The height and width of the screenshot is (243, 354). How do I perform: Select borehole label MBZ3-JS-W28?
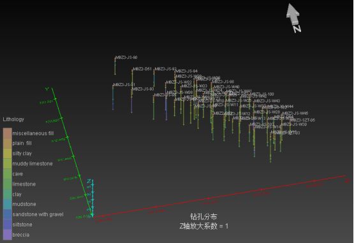click(x=267, y=112)
